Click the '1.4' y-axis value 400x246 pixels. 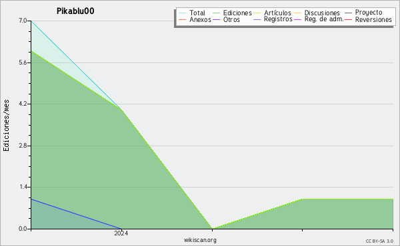23,187
